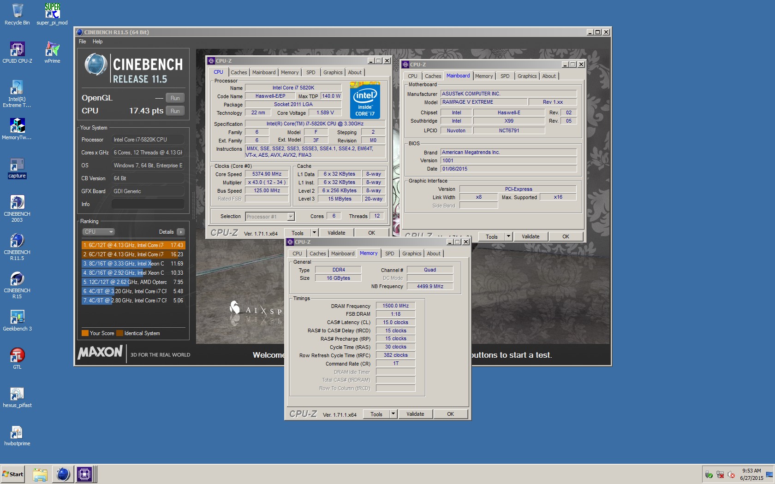Select Memory tab in Mainboard CPU-Z window
The image size is (775, 484).
click(x=484, y=76)
